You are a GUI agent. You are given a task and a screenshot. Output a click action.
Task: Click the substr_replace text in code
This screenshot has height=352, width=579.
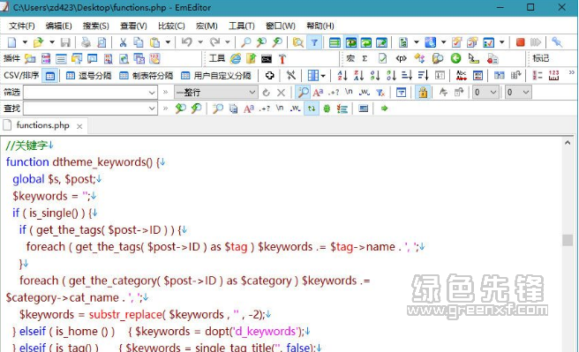pos(125,315)
